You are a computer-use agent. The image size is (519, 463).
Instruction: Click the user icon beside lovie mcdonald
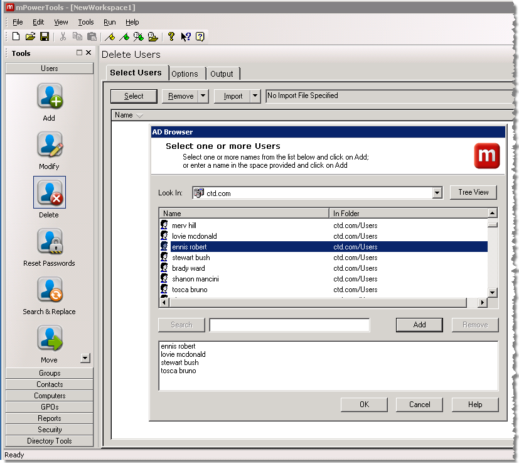(164, 236)
